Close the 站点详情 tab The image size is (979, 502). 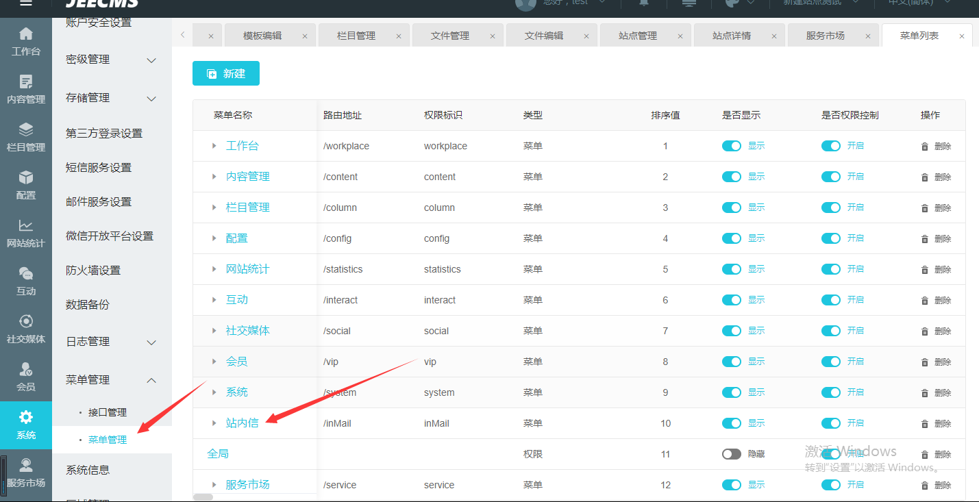tap(773, 36)
